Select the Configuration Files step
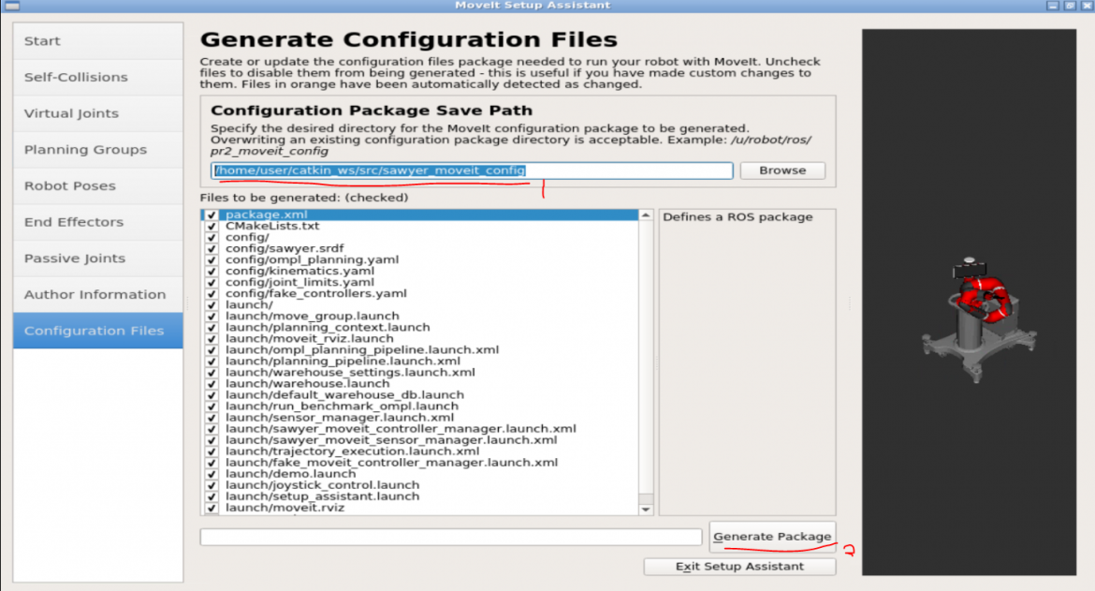Viewport: 1095px width, 591px height. tap(97, 331)
